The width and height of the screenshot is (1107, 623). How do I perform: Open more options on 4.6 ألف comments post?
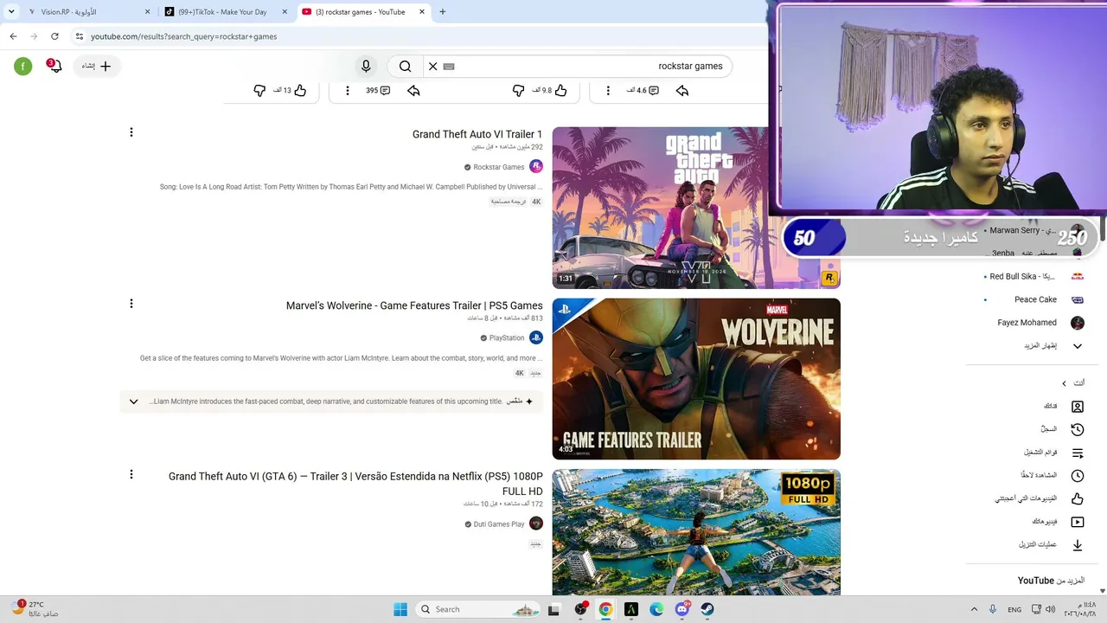click(608, 90)
